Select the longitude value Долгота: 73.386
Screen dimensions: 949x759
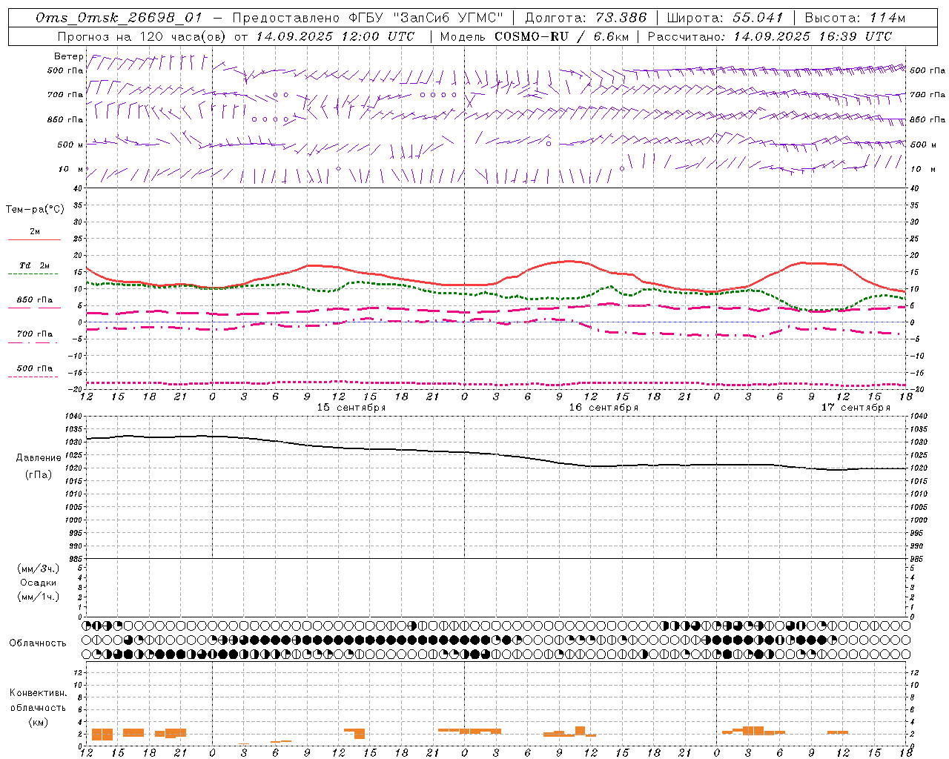click(586, 18)
